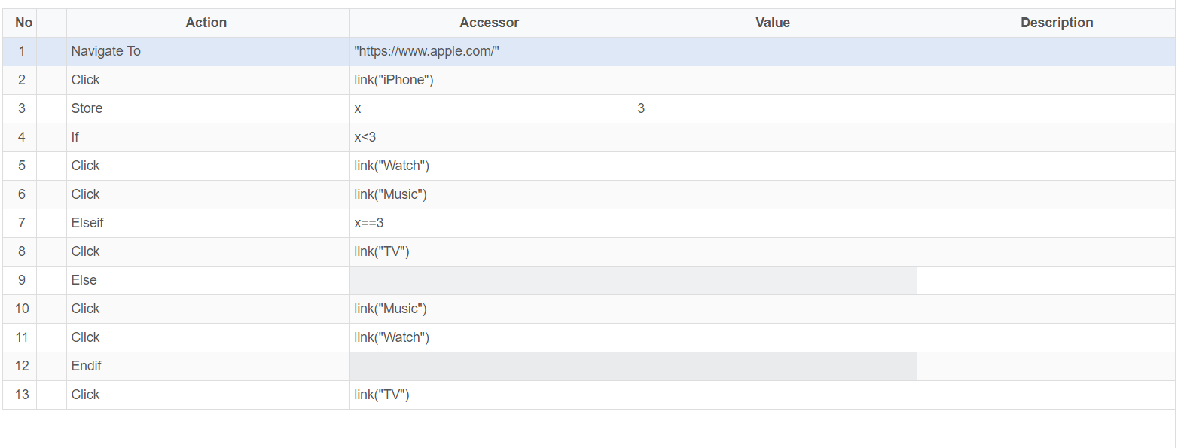
Task: Click the Description cell of row 2
Action: click(1046, 80)
